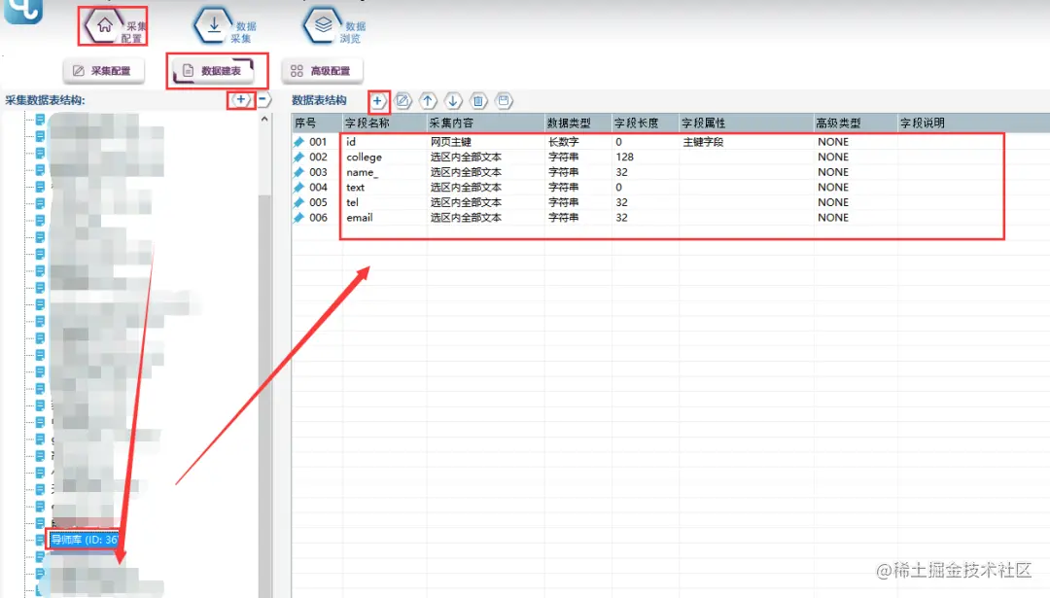Image resolution: width=1050 pixels, height=598 pixels.
Task: Remove table with minus icon beside 采集数据表结构
Action: (263, 100)
